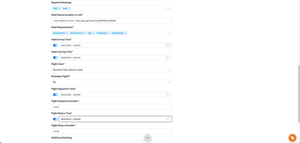This screenshot has width=300, height=143.
Task: Click the scroll-to-top chevron button
Action: tap(148, 138)
